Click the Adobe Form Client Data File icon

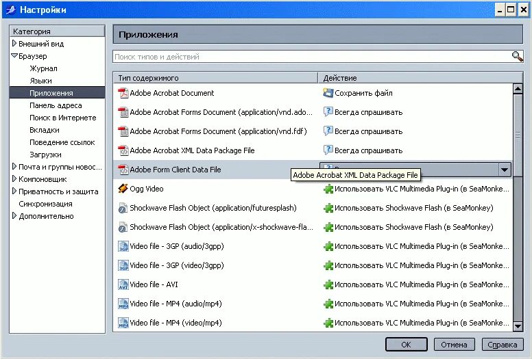tap(123, 170)
